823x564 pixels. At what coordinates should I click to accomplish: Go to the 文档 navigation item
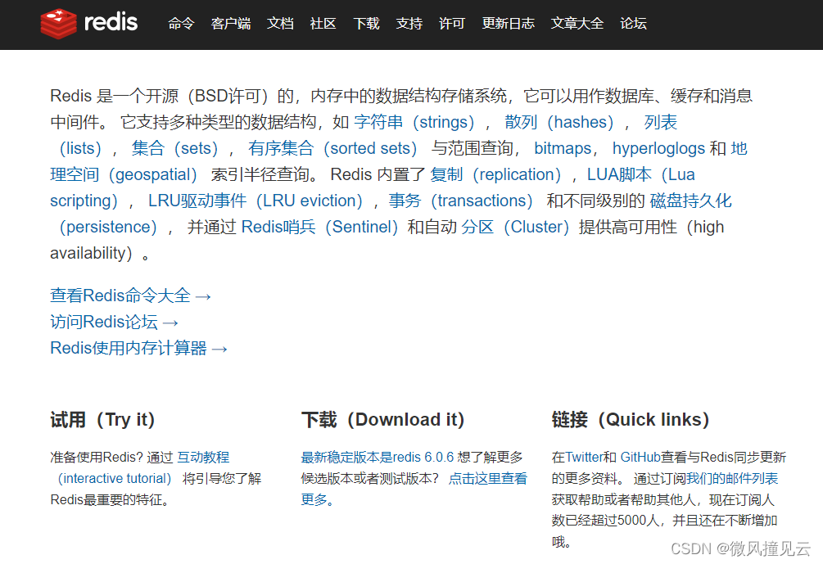coord(280,24)
